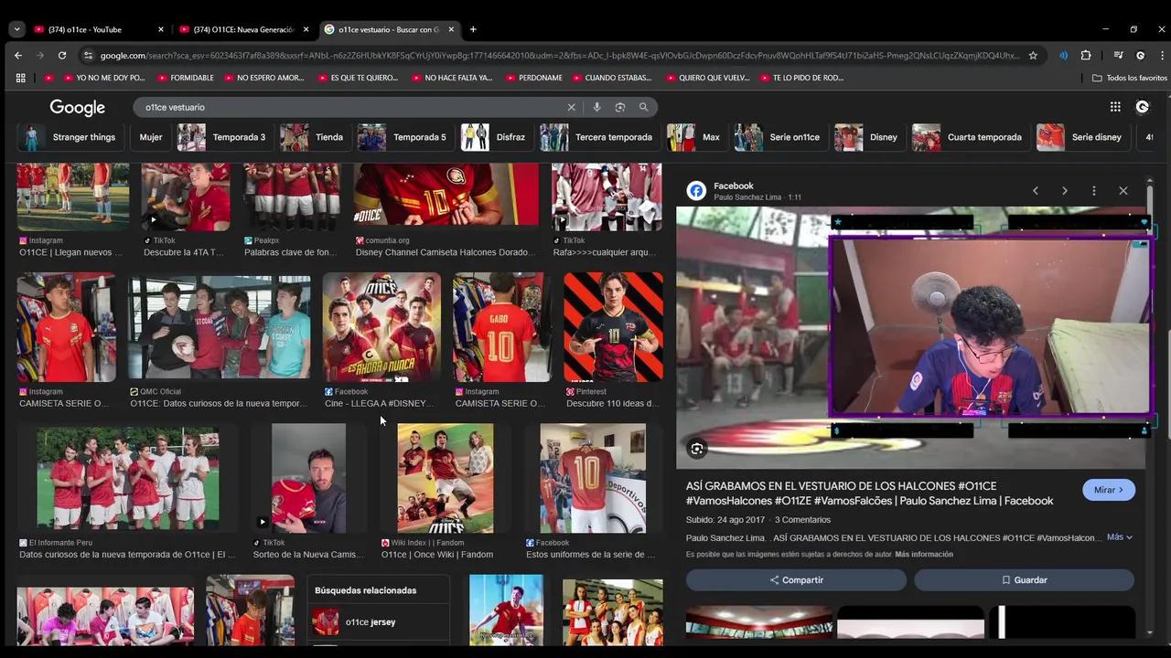Open 'NO ESPERO AMOR...' bookmark
This screenshot has height=658, width=1171.
tap(263, 78)
